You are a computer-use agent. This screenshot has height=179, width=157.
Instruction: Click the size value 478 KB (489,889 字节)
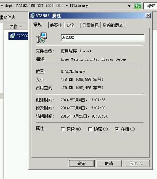click(x=82, y=80)
